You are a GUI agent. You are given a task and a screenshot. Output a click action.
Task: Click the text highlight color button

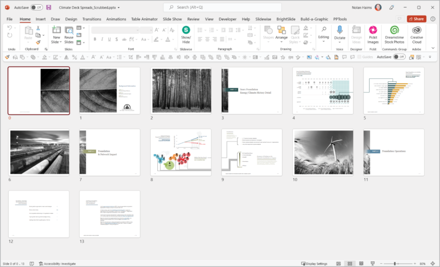coord(156,39)
